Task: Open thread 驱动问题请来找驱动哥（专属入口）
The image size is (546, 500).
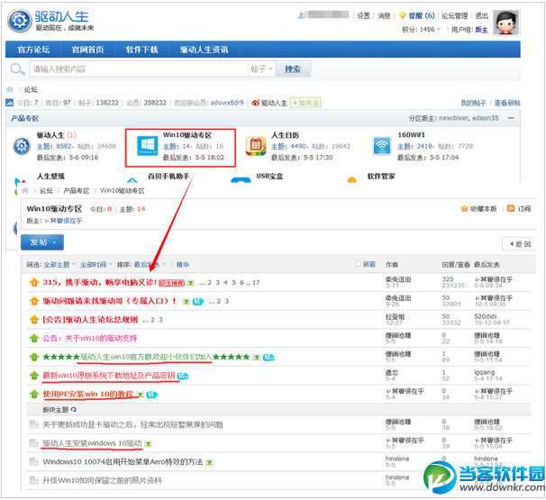Action: [x=110, y=301]
